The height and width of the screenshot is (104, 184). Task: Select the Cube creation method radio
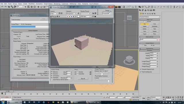143,45
